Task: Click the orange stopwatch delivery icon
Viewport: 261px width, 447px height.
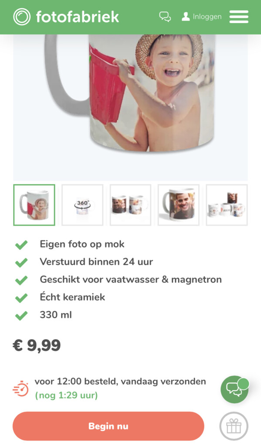Action: [21, 389]
